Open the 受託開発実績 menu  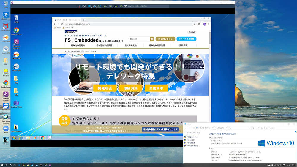pos(130,46)
